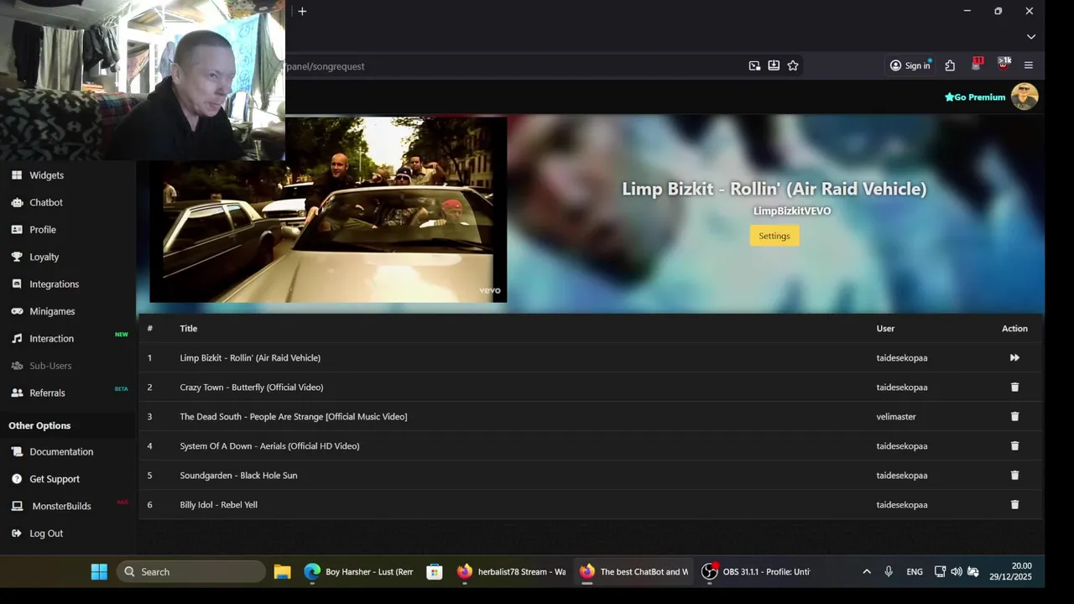Open the browser hamburger menu
The width and height of the screenshot is (1074, 604).
click(1029, 65)
